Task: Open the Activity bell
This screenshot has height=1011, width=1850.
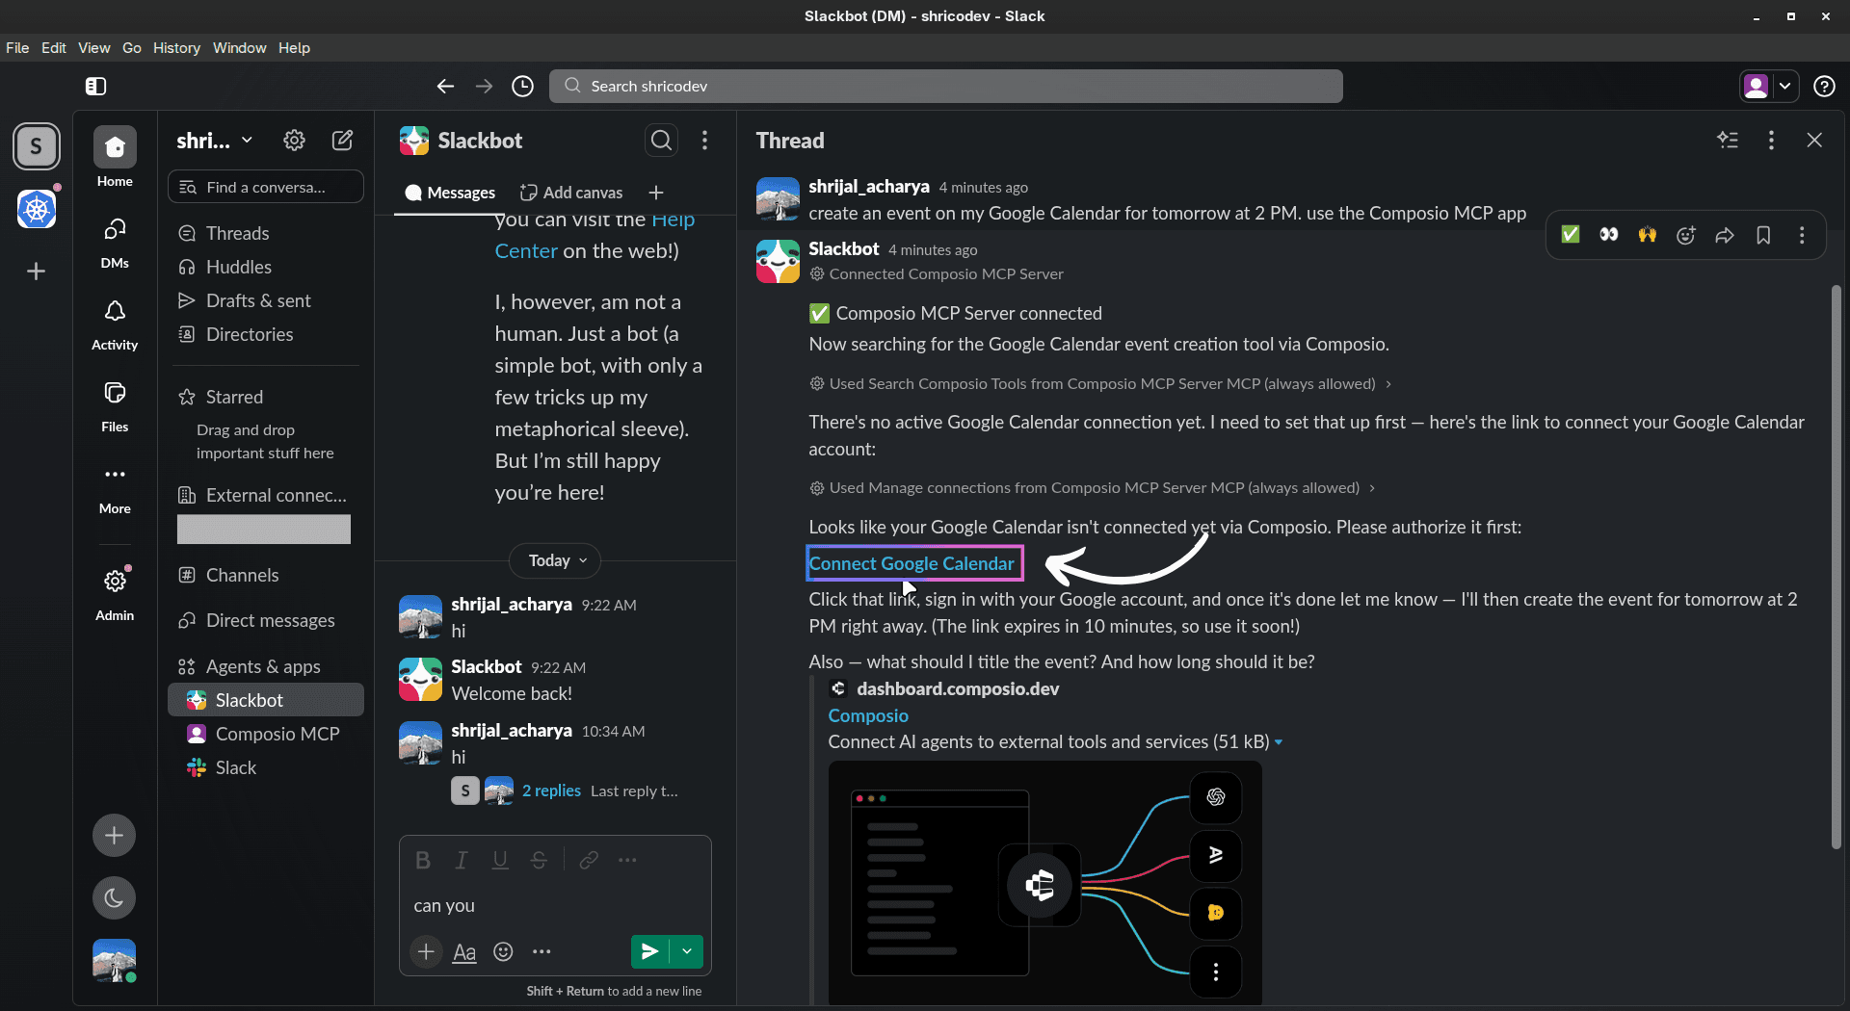Action: tap(115, 324)
